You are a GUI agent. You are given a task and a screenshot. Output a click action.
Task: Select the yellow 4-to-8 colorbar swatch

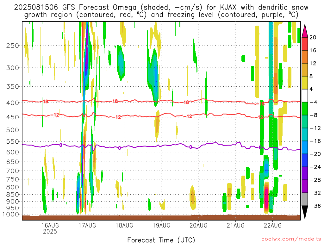click(305, 83)
